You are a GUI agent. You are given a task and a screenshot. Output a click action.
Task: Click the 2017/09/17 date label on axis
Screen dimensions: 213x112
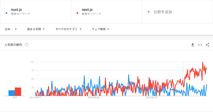coord(35,97)
